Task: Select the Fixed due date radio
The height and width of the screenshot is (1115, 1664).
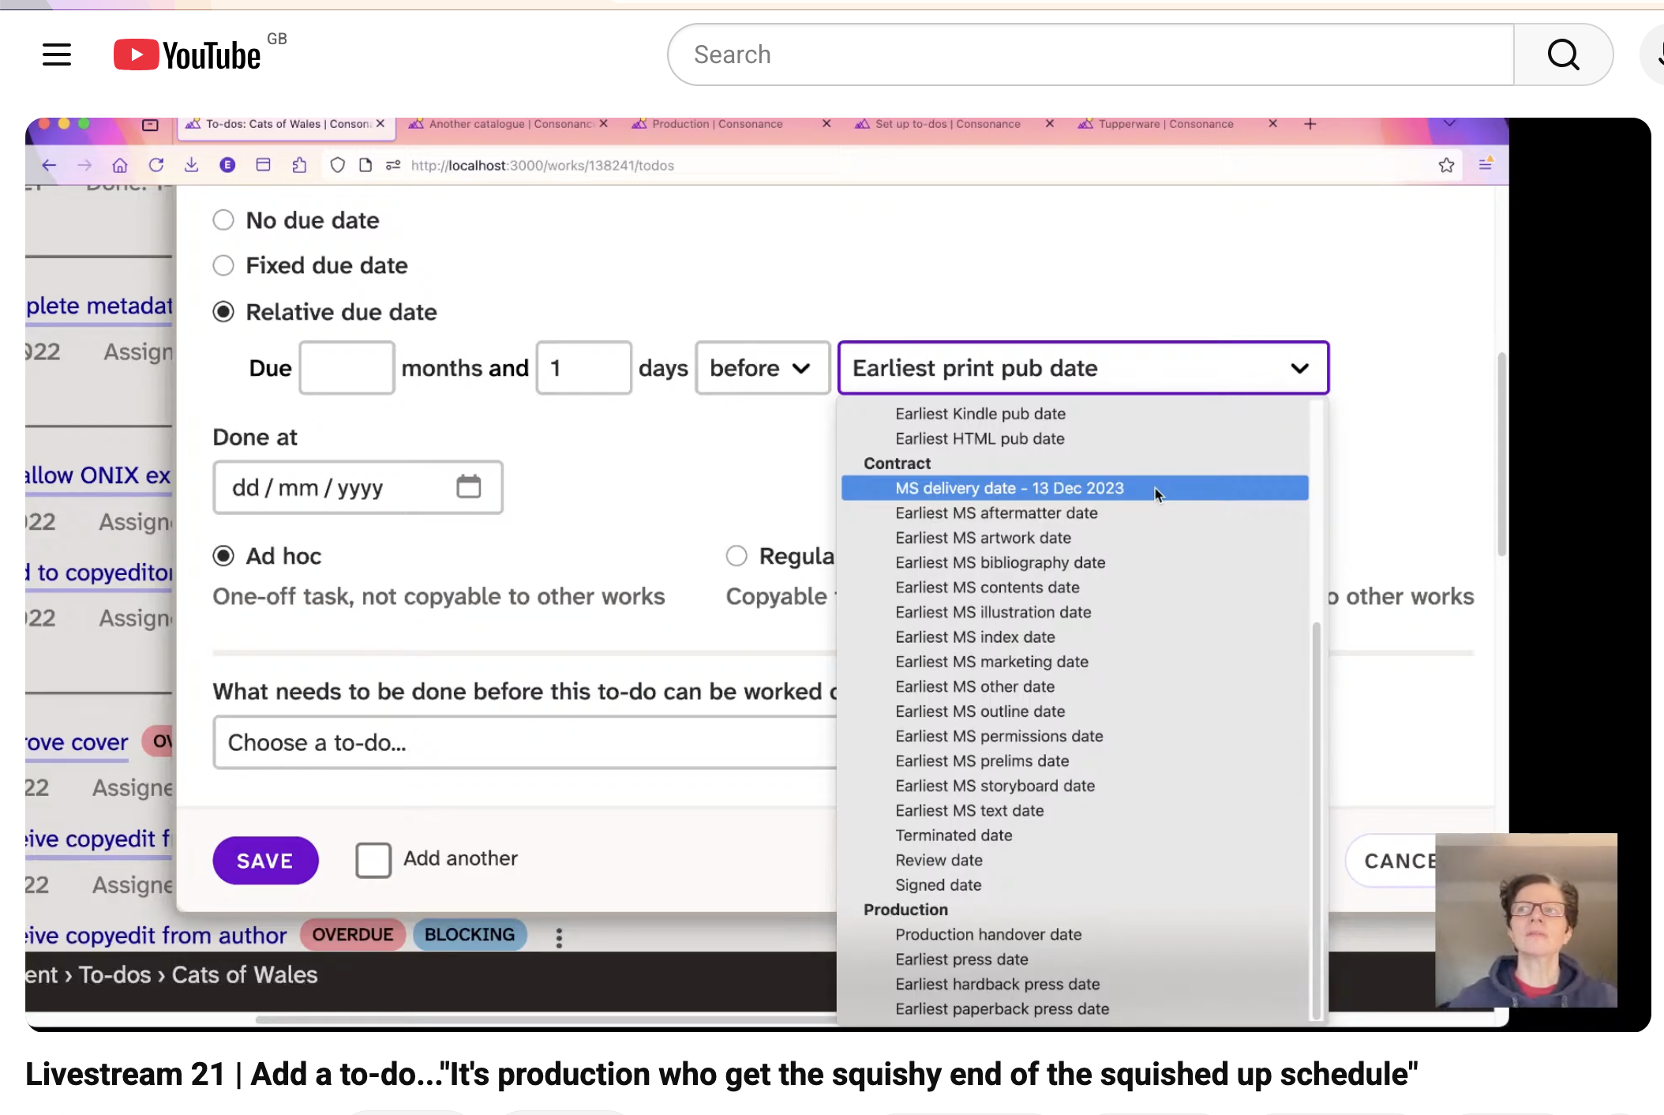Action: coord(223,265)
